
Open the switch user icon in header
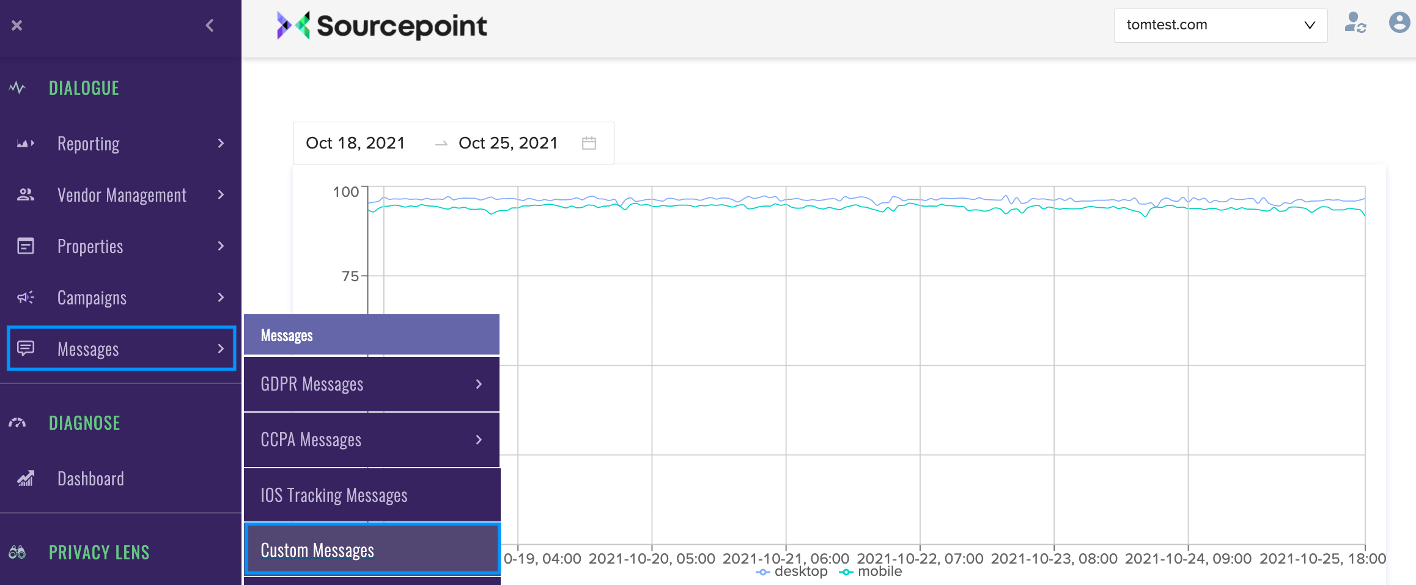pos(1355,24)
